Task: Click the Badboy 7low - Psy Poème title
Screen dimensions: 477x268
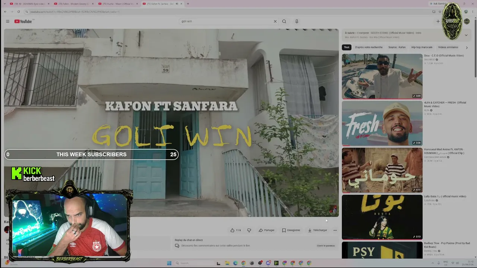Action: point(446,245)
